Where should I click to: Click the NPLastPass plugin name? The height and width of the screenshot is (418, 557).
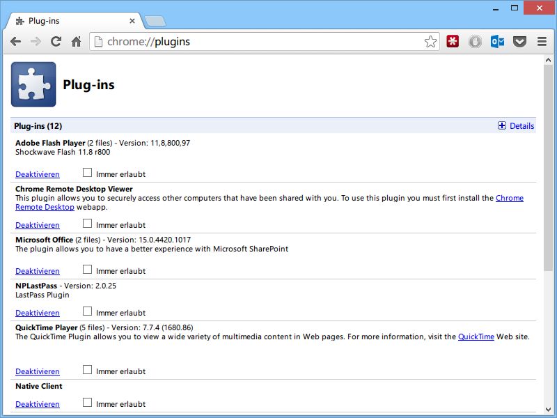(36, 286)
